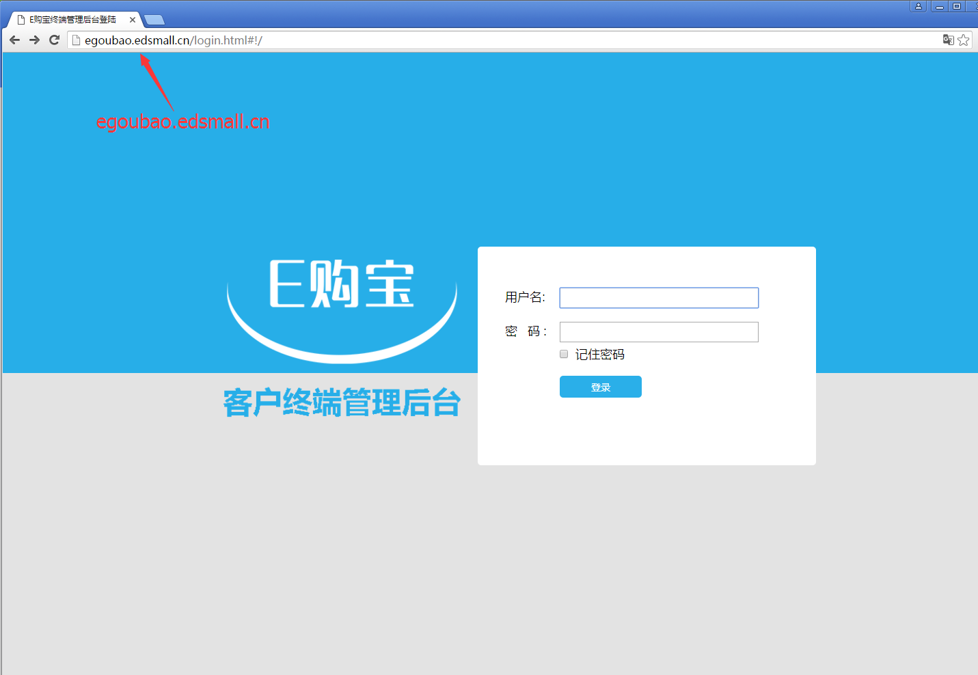The height and width of the screenshot is (675, 978).
Task: Go forward to the next page
Action: 34,40
